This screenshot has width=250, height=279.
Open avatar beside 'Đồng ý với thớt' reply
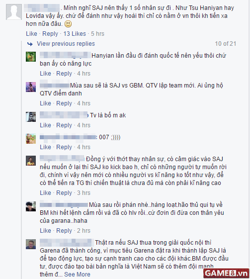31,161
